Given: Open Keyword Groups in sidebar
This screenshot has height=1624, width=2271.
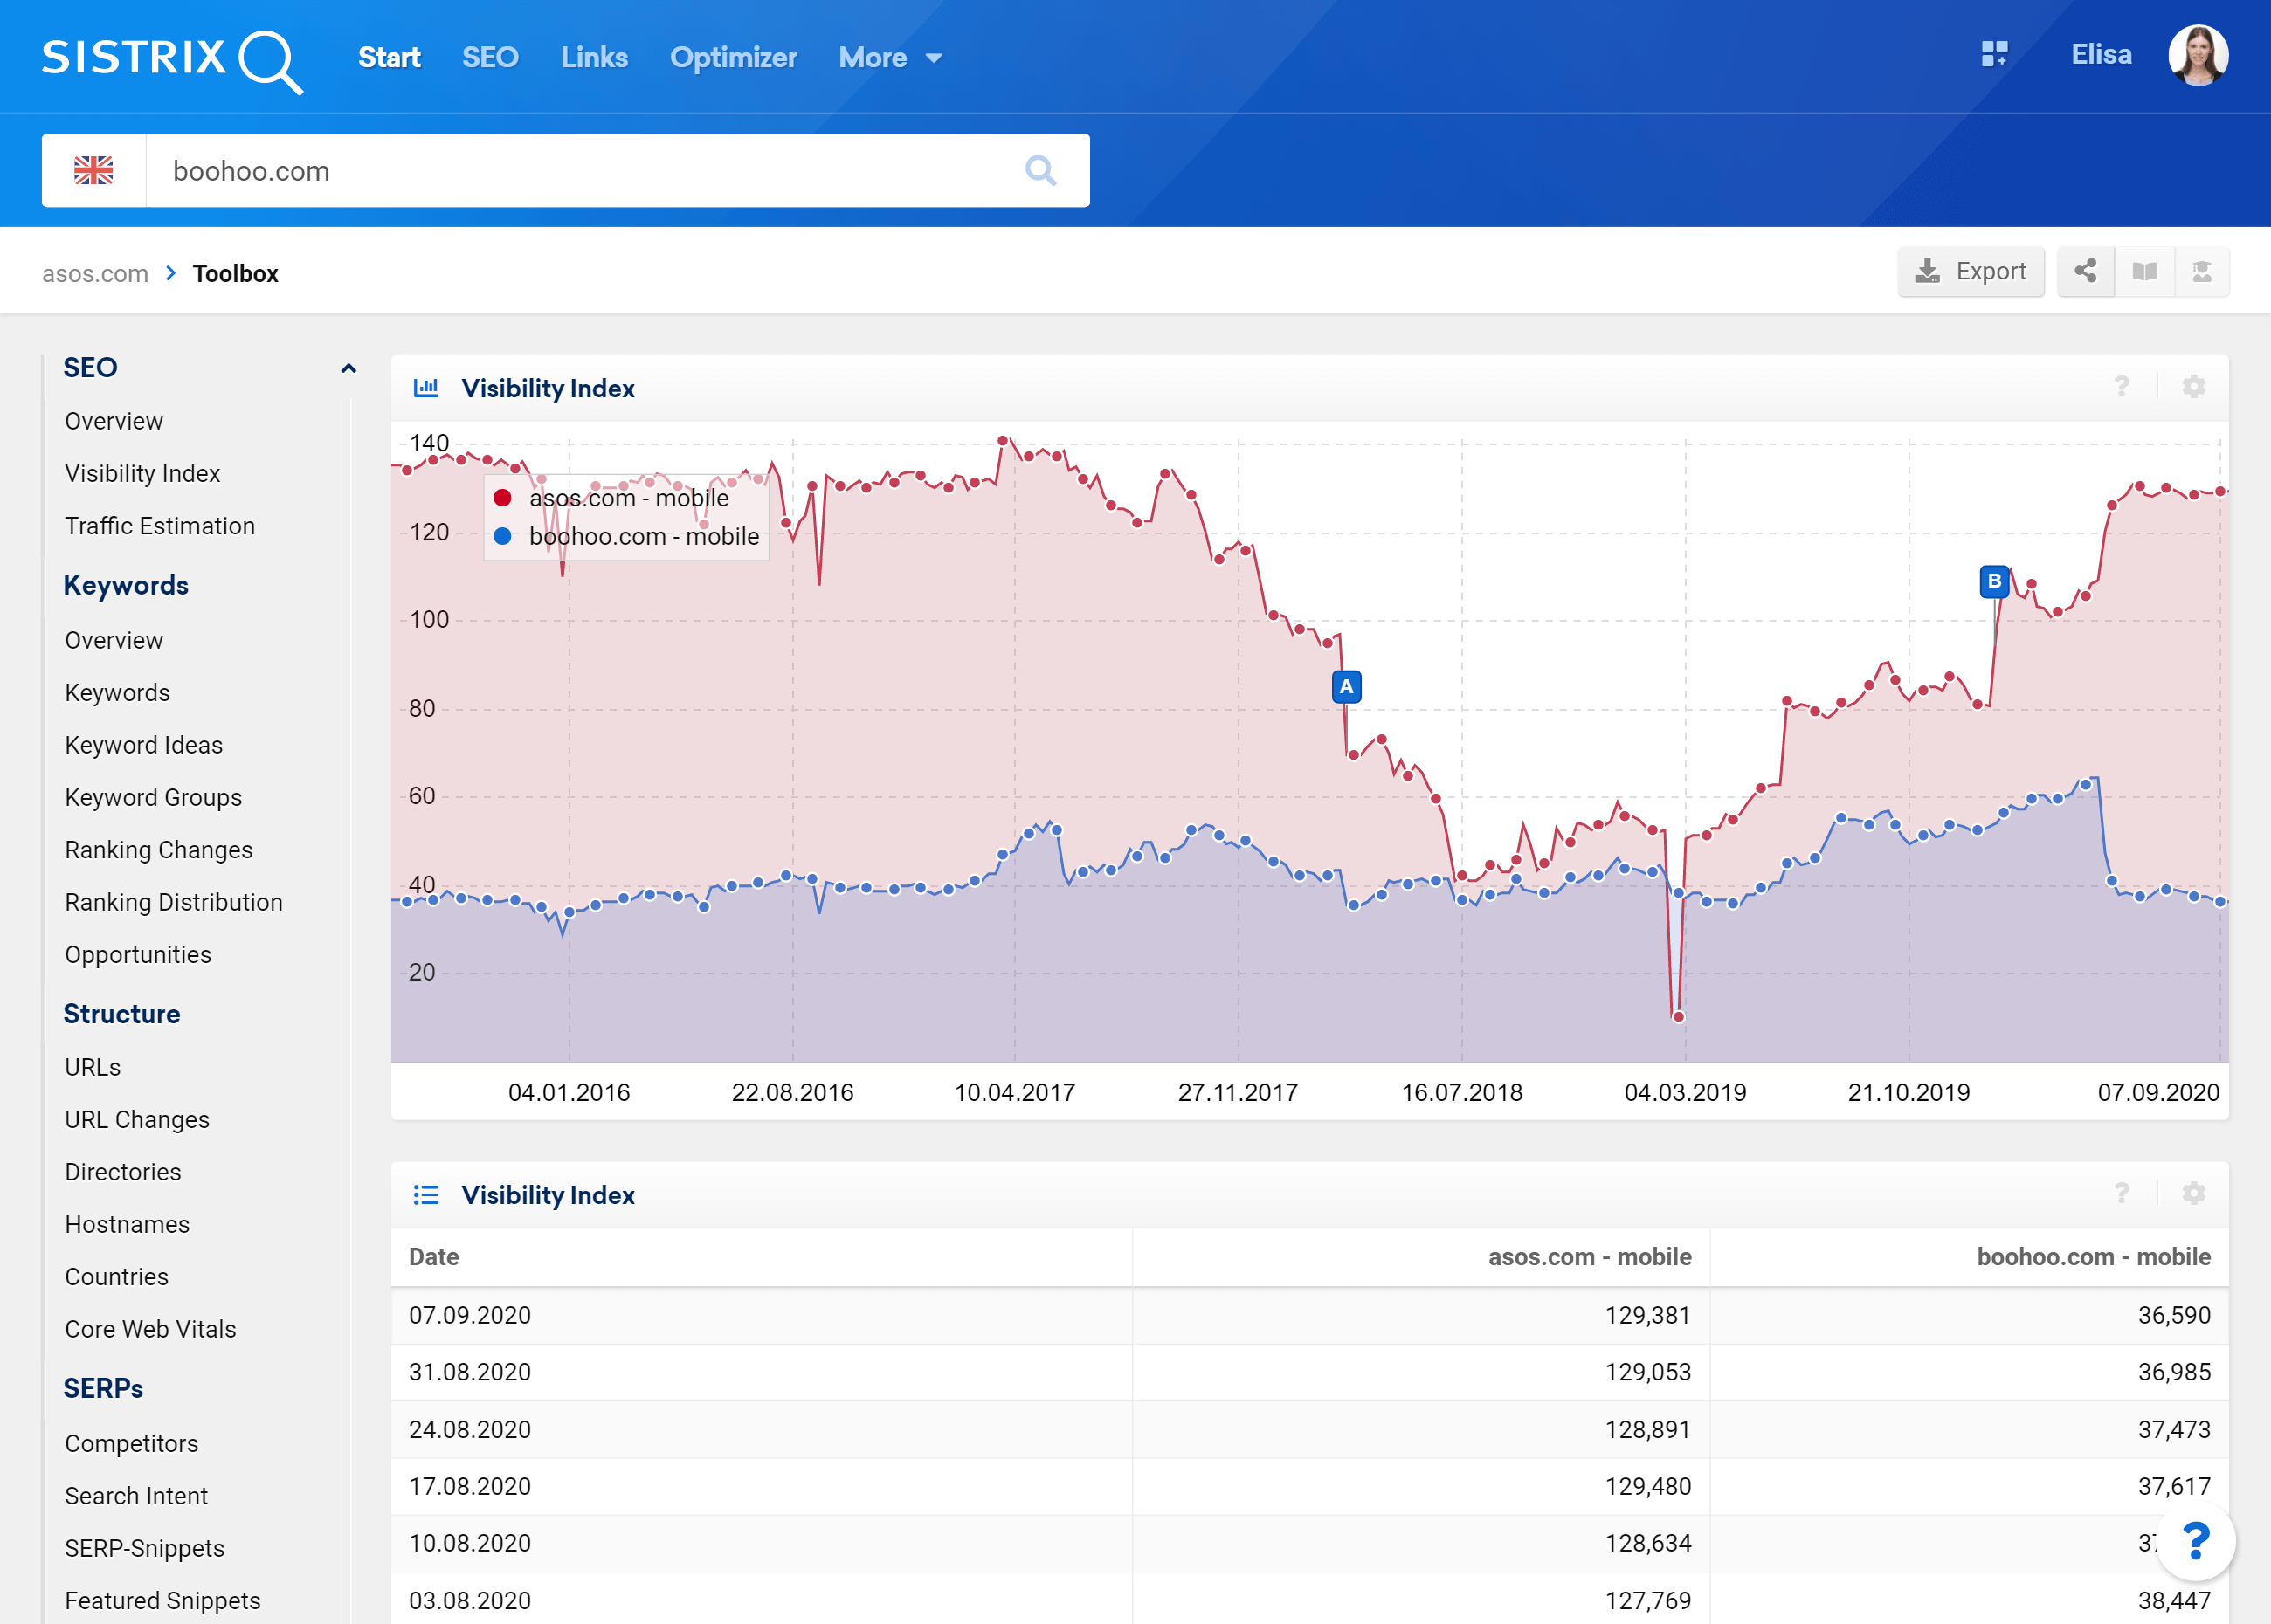Looking at the screenshot, I should click(x=154, y=797).
